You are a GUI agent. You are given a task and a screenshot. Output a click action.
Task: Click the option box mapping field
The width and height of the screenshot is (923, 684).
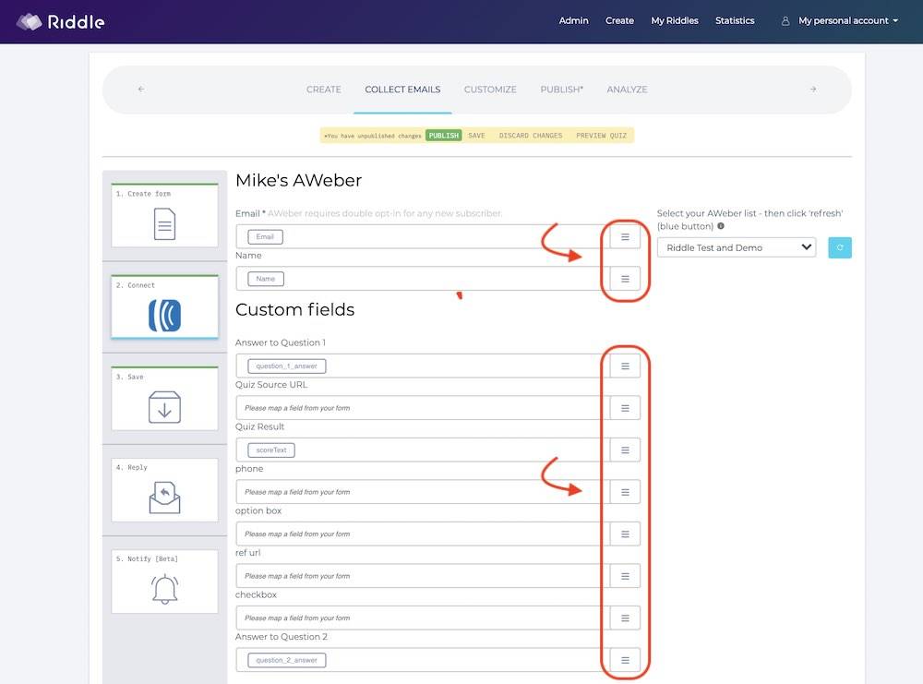tap(422, 534)
